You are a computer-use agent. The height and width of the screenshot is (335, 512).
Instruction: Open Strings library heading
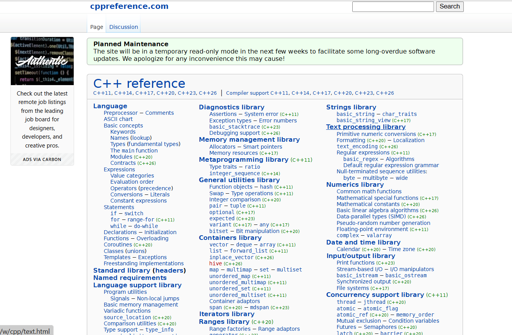(351, 107)
